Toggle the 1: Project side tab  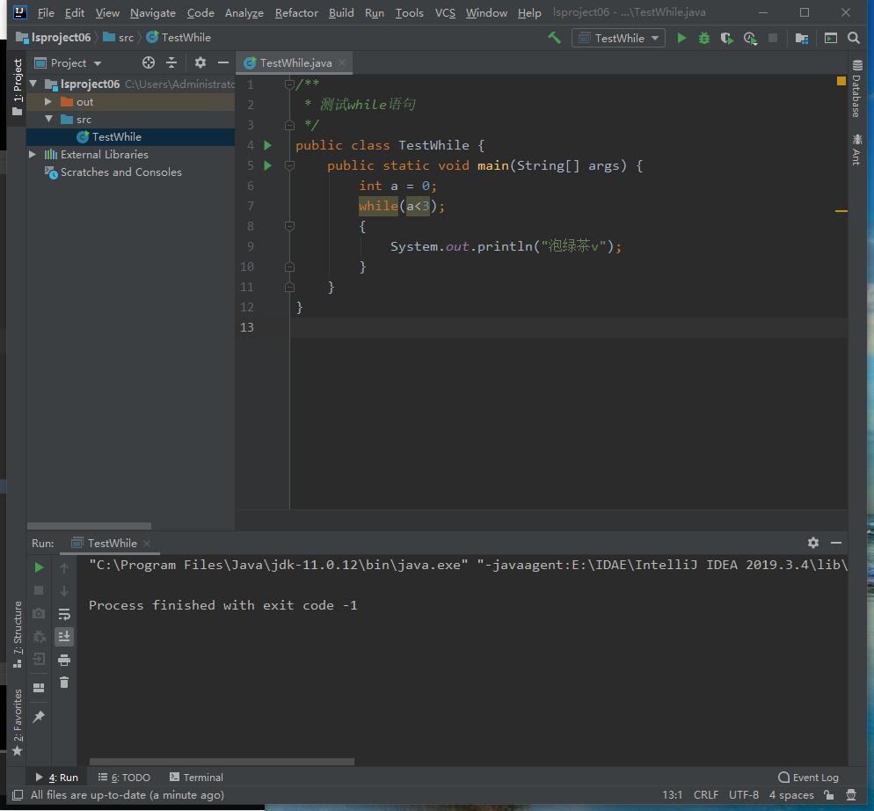coord(18,86)
